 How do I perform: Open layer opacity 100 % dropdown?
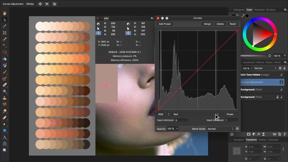coord(247,68)
